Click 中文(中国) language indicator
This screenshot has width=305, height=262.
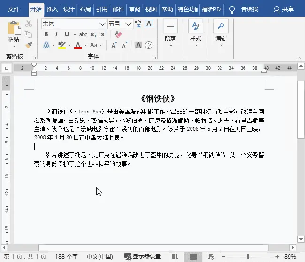[100, 256]
